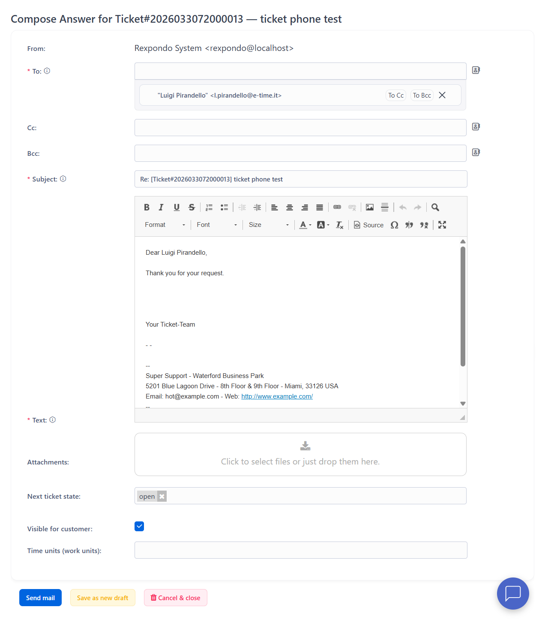Viewport: 545px width, 625px height.
Task: Increase indent in editor
Action: pos(257,207)
